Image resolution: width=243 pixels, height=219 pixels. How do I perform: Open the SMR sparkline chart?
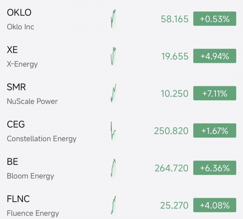[113, 93]
